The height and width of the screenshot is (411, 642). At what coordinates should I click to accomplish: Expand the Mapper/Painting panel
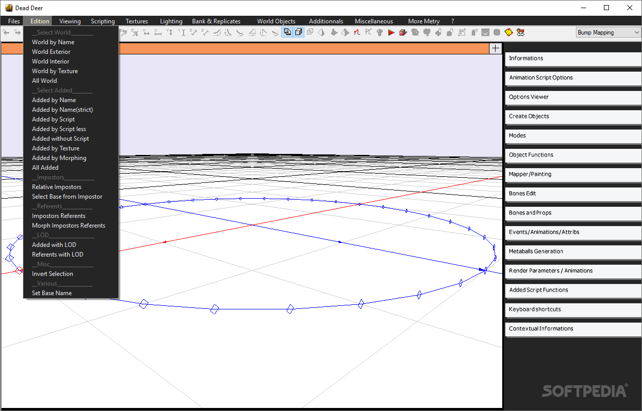click(573, 174)
